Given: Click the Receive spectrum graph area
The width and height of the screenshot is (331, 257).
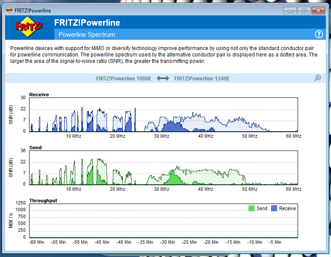Looking at the screenshot, I should click(x=163, y=115).
